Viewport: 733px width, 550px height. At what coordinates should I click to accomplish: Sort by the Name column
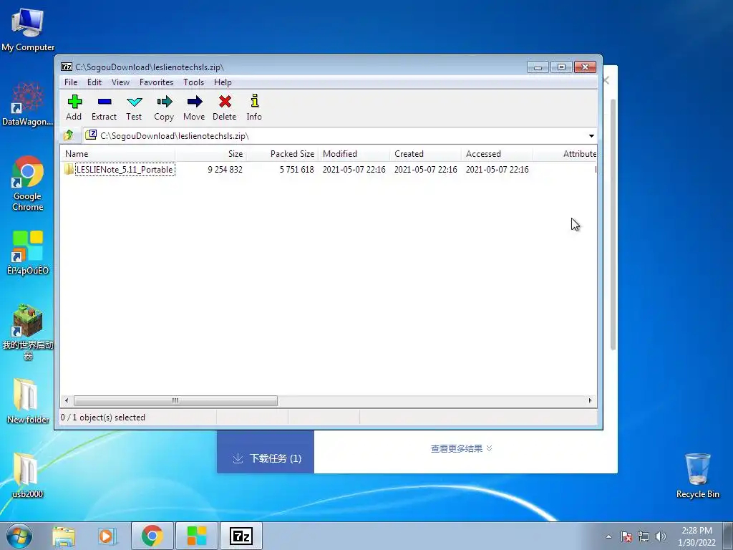[118, 154]
